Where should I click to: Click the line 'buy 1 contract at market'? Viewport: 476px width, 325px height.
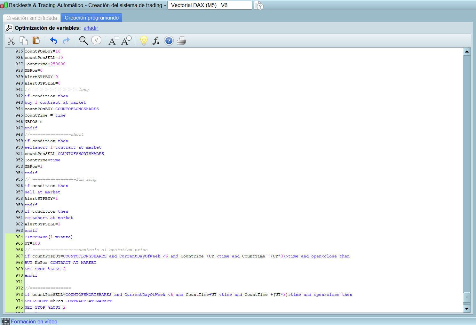click(x=55, y=102)
